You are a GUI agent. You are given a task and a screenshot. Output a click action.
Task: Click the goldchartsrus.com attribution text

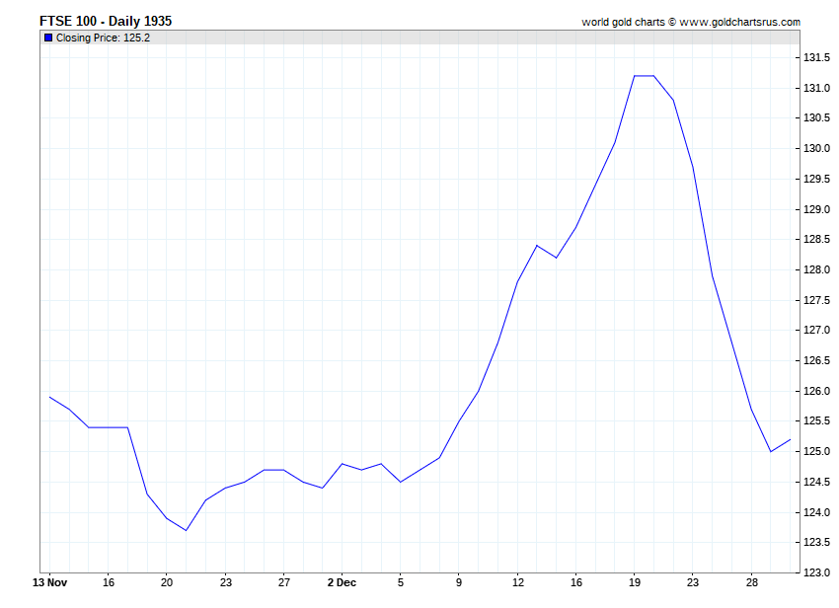pyautogui.click(x=691, y=22)
